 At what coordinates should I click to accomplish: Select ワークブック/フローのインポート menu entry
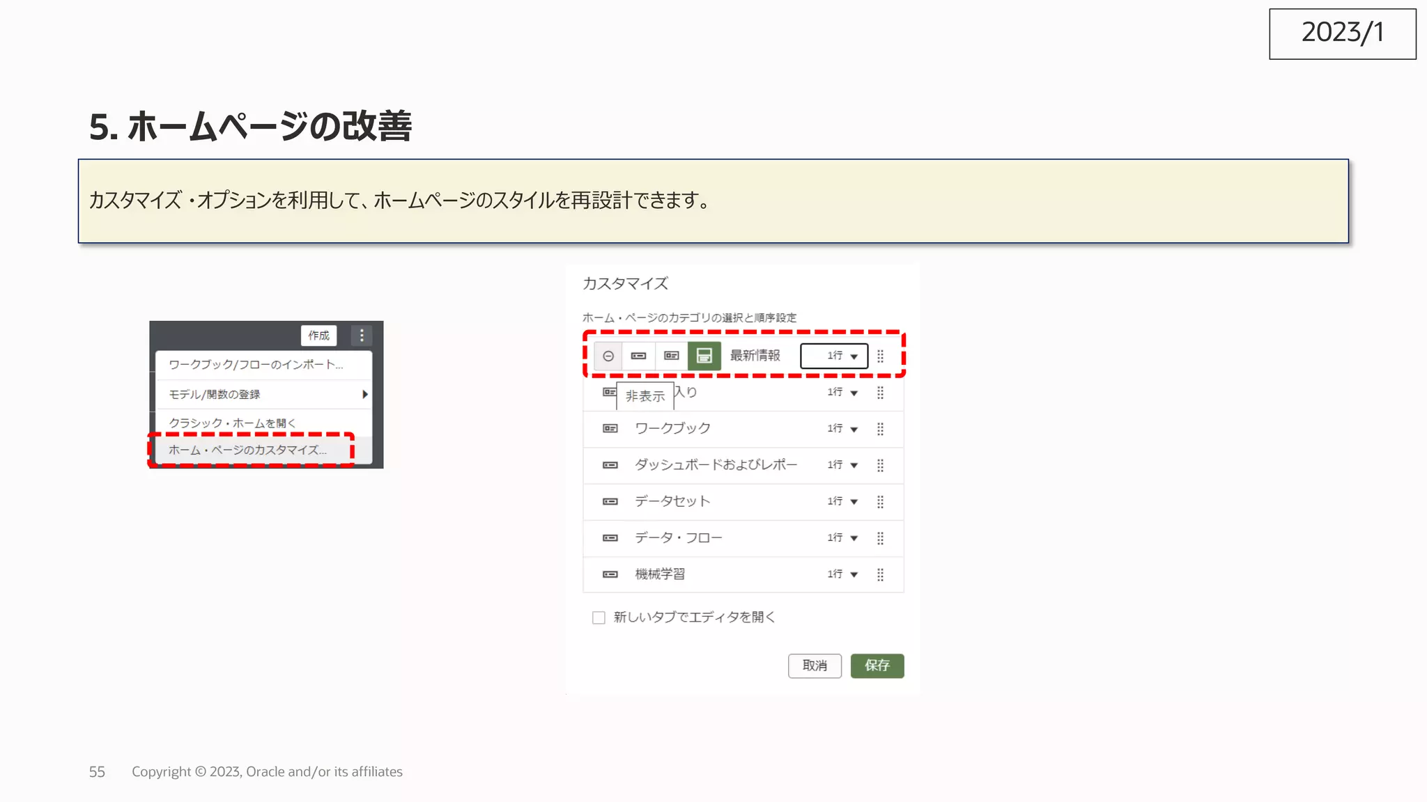(x=256, y=365)
